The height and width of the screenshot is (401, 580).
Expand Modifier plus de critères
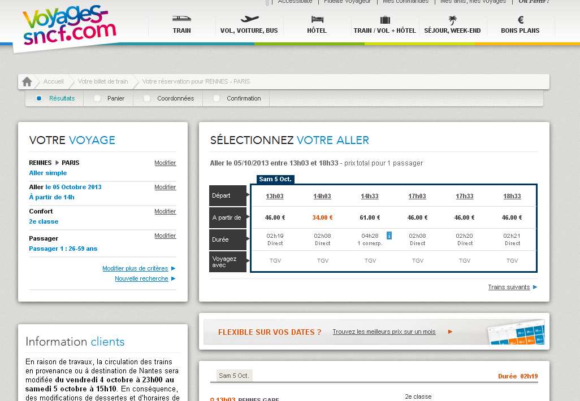click(173, 269)
